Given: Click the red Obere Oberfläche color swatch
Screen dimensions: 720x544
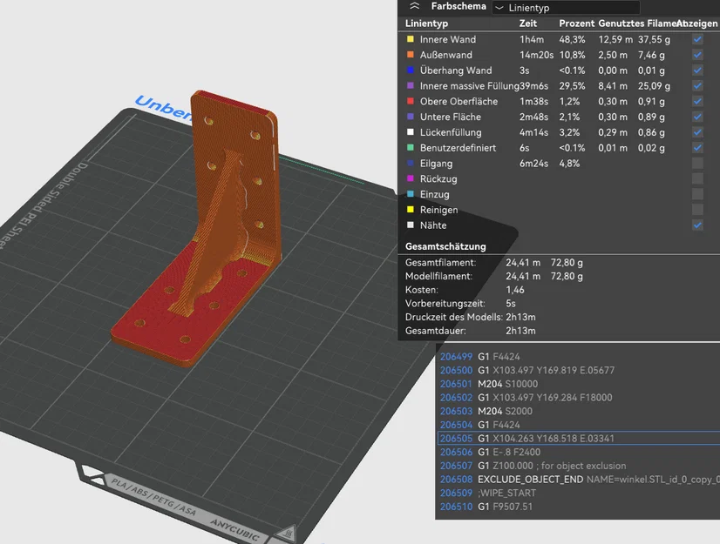Looking at the screenshot, I should pos(411,101).
